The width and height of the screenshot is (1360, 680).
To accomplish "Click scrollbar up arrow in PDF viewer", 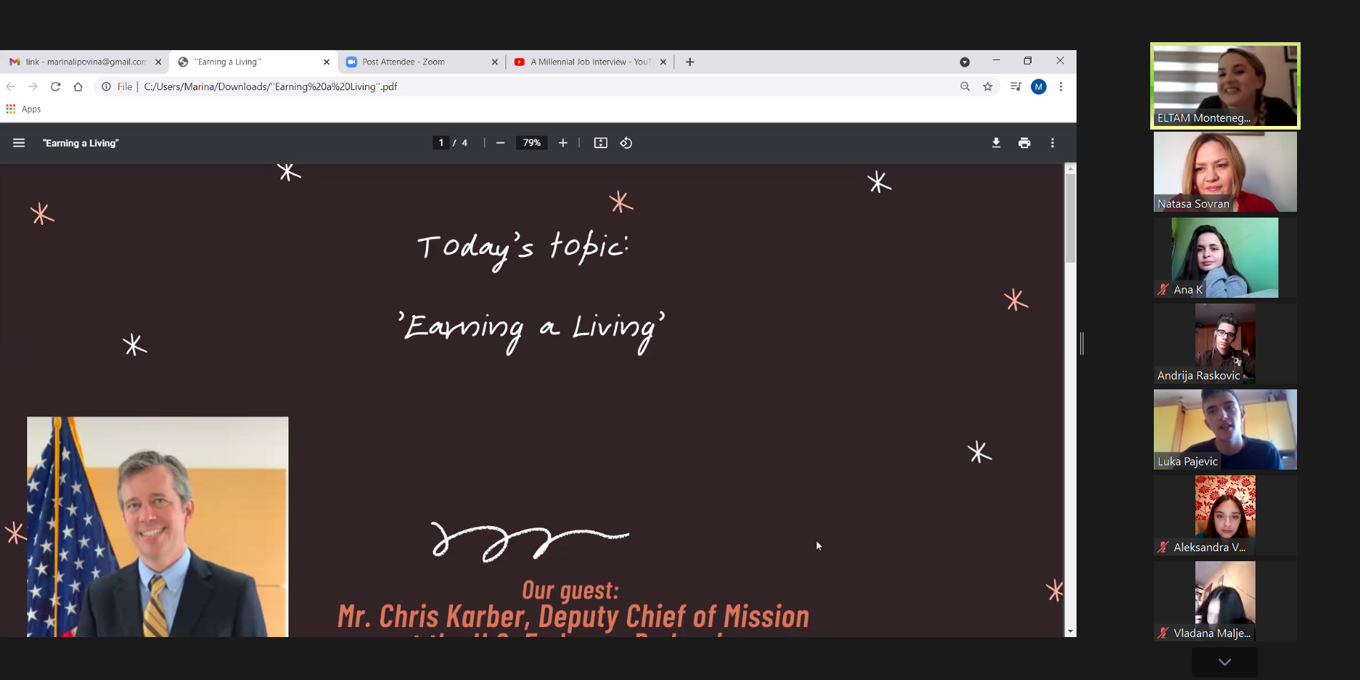I will coord(1070,170).
